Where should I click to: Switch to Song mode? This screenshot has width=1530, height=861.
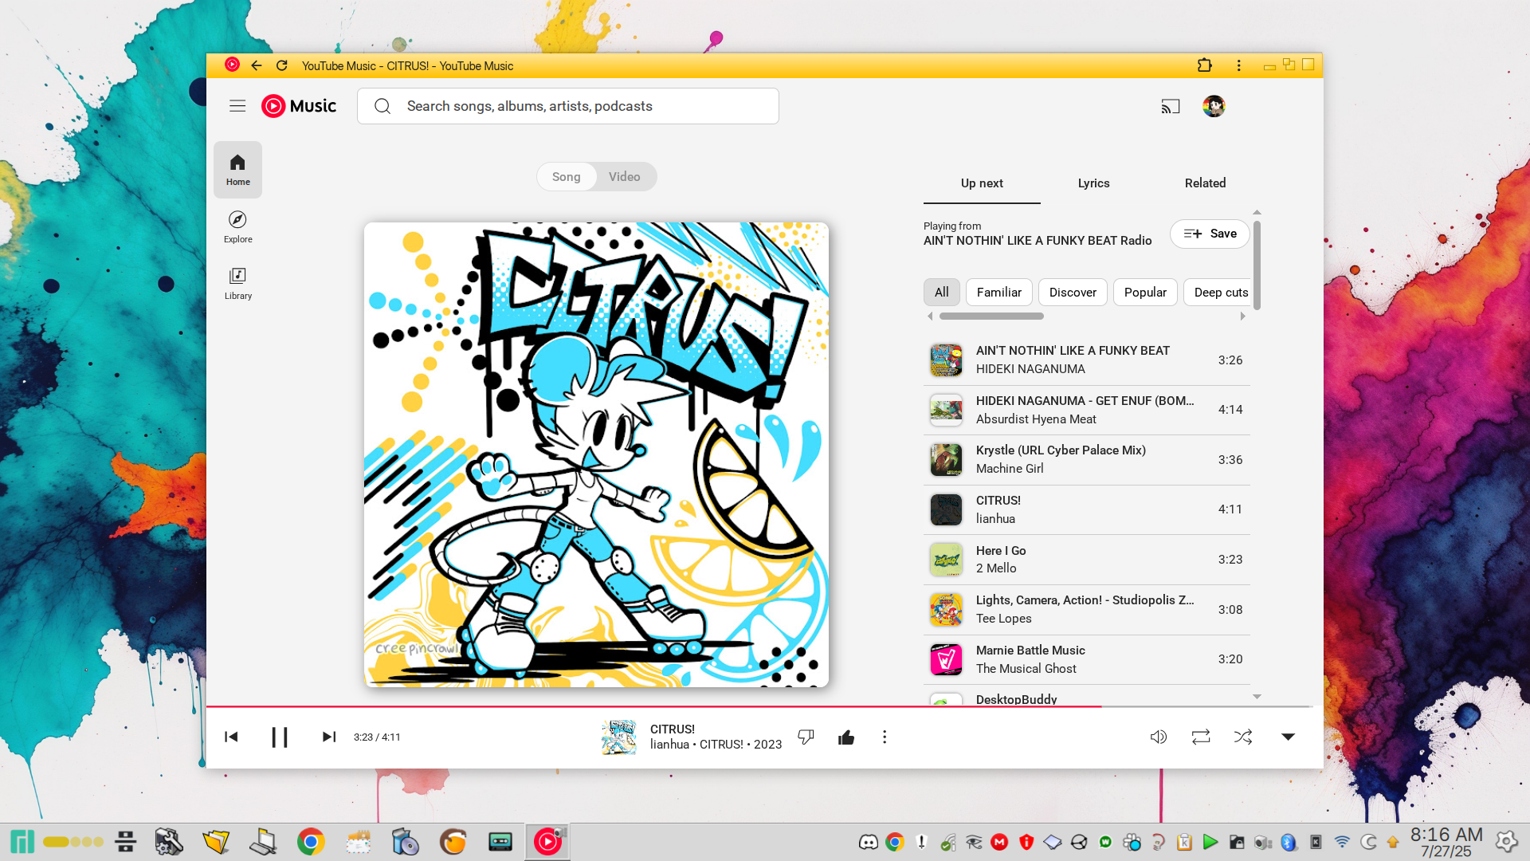click(x=567, y=177)
